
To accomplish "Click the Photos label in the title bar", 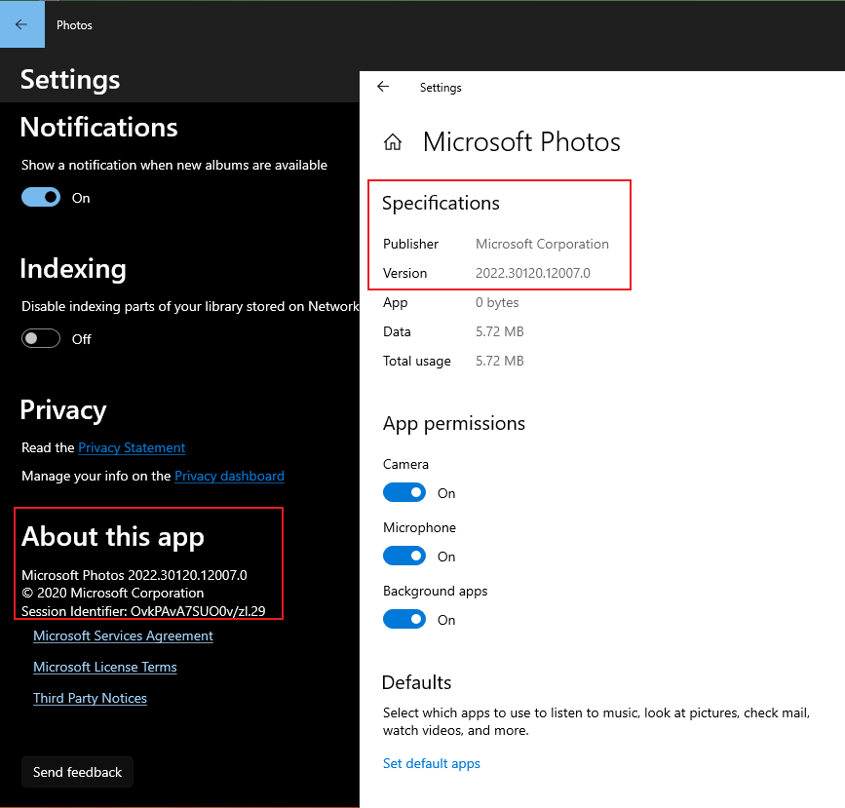I will (74, 24).
